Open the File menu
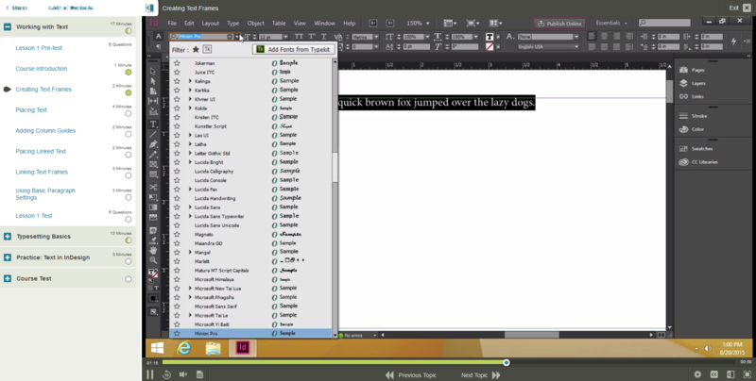 click(172, 23)
